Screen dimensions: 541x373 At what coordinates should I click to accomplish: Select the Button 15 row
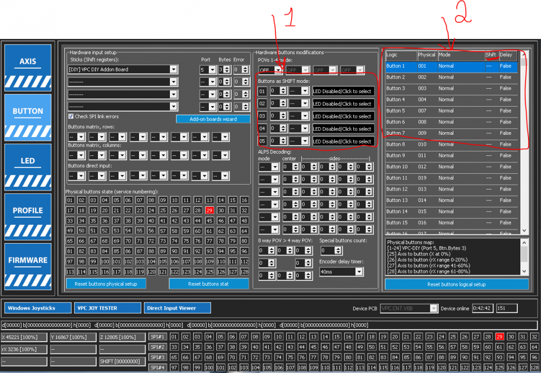(451, 223)
